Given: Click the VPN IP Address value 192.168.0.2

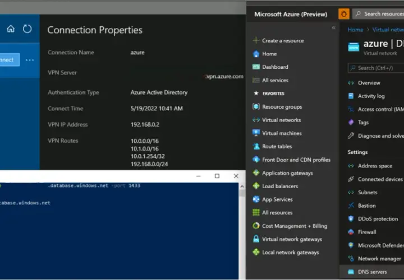Looking at the screenshot, I should click(145, 125).
